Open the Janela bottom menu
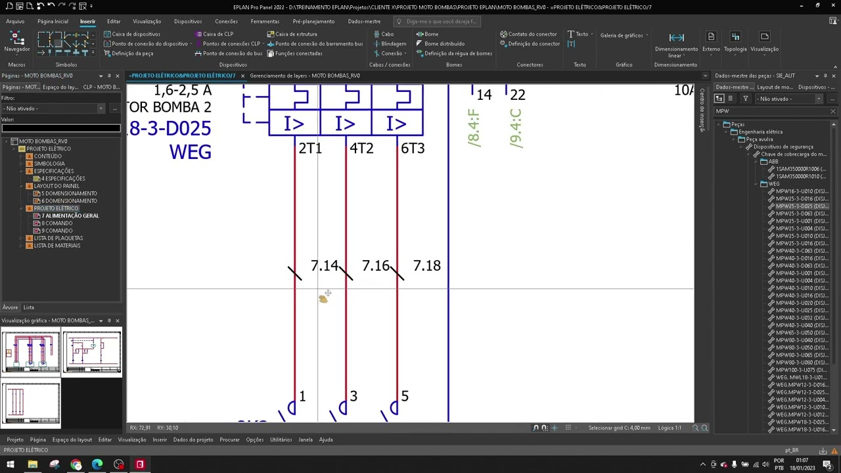The image size is (841, 473). click(306, 439)
